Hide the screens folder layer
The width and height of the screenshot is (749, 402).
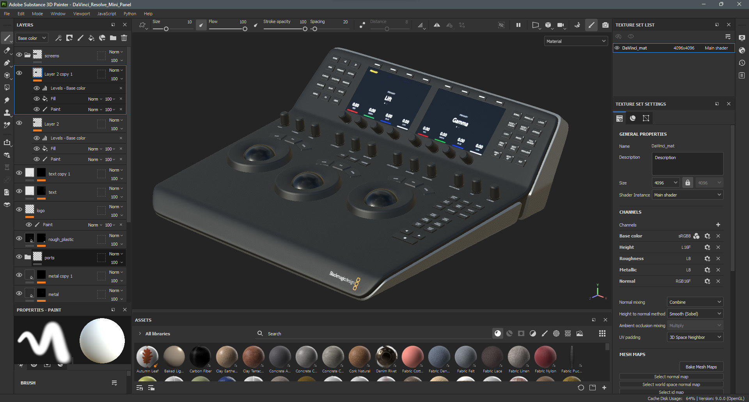tap(19, 55)
